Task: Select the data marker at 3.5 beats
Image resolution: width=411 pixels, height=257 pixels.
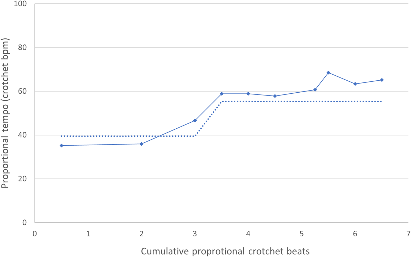Action: (x=222, y=94)
